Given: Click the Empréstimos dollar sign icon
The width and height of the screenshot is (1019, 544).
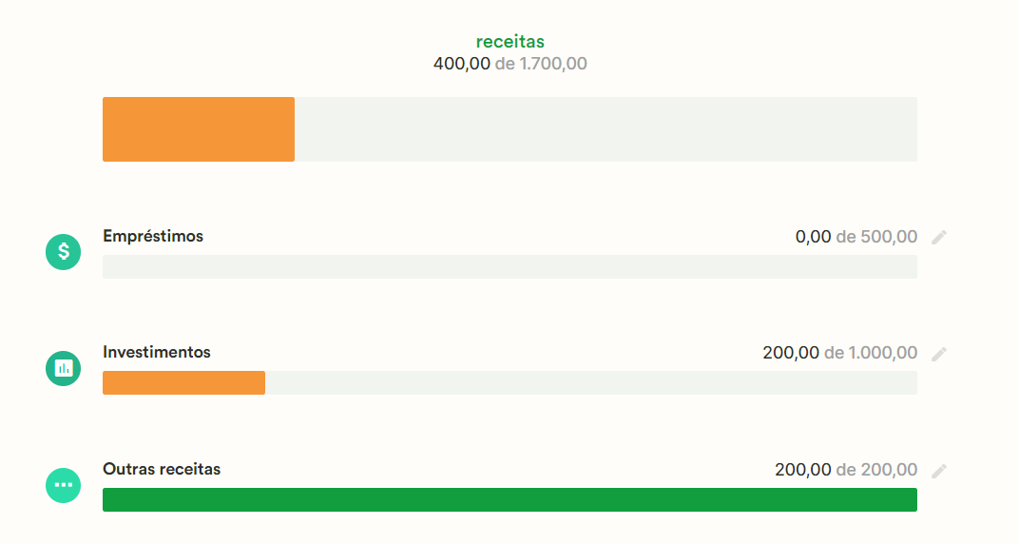Looking at the screenshot, I should pyautogui.click(x=63, y=251).
